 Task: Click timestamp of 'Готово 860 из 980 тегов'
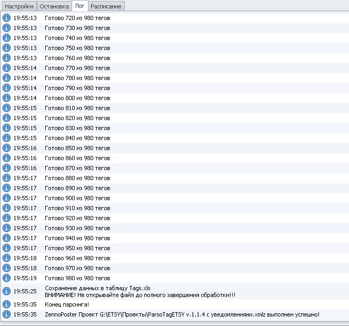(x=25, y=159)
